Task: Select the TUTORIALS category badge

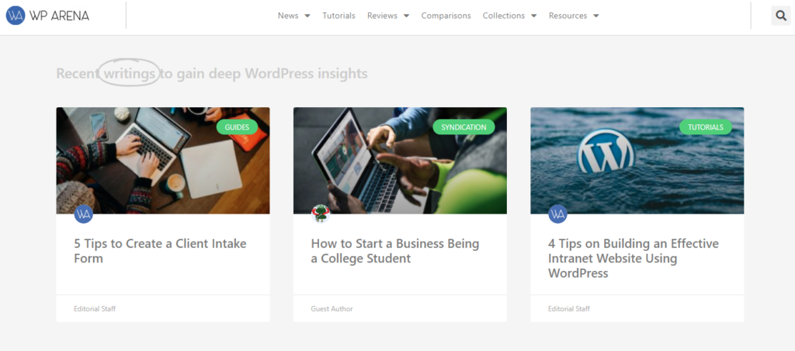Action: (705, 127)
